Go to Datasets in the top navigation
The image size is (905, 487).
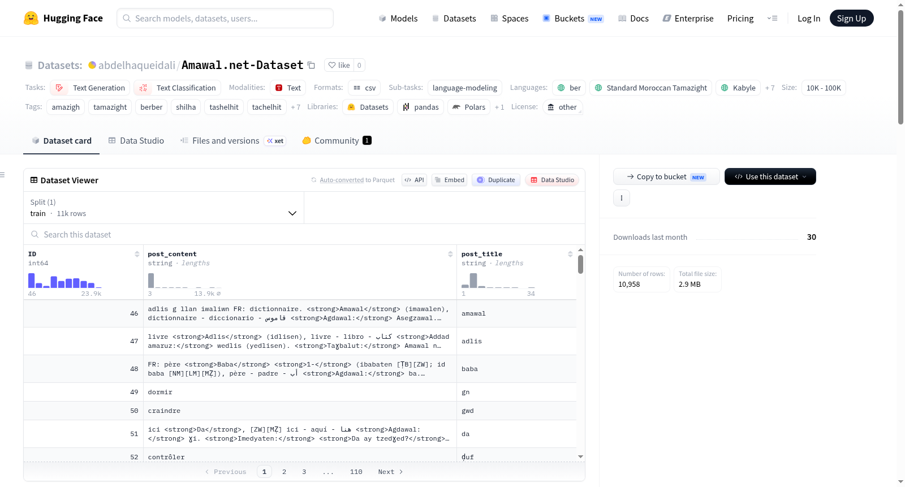[454, 18]
